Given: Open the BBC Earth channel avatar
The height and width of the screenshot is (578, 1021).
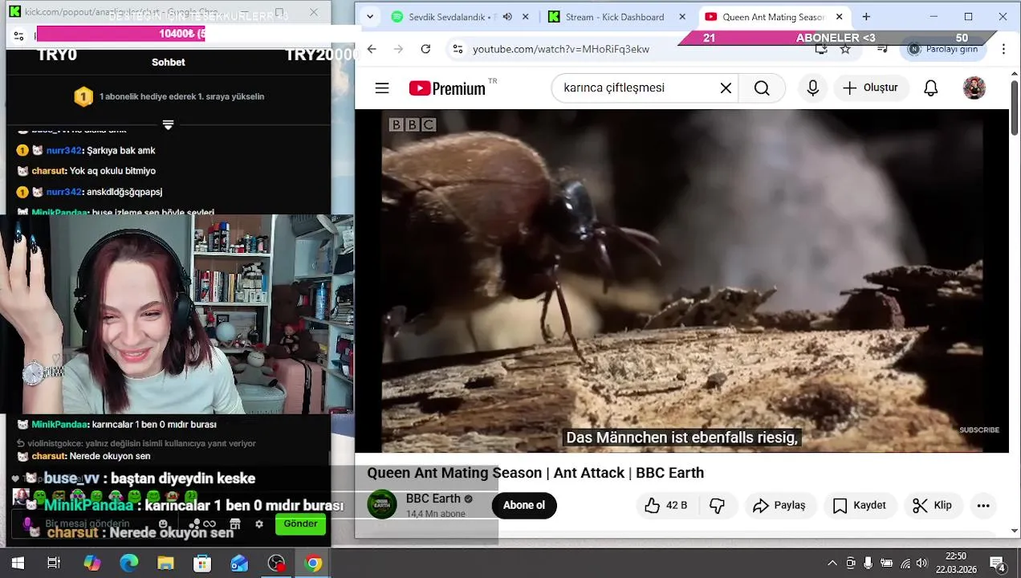Looking at the screenshot, I should [x=382, y=505].
